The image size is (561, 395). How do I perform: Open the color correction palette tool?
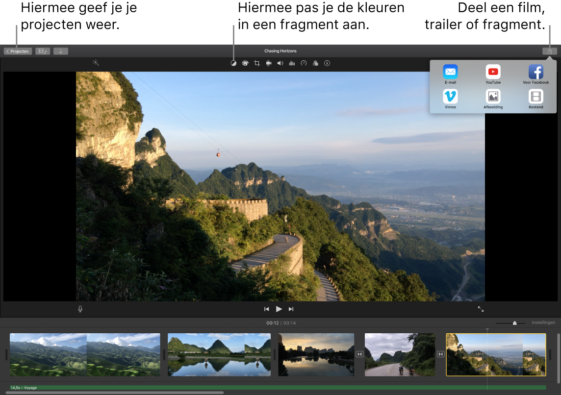[245, 63]
